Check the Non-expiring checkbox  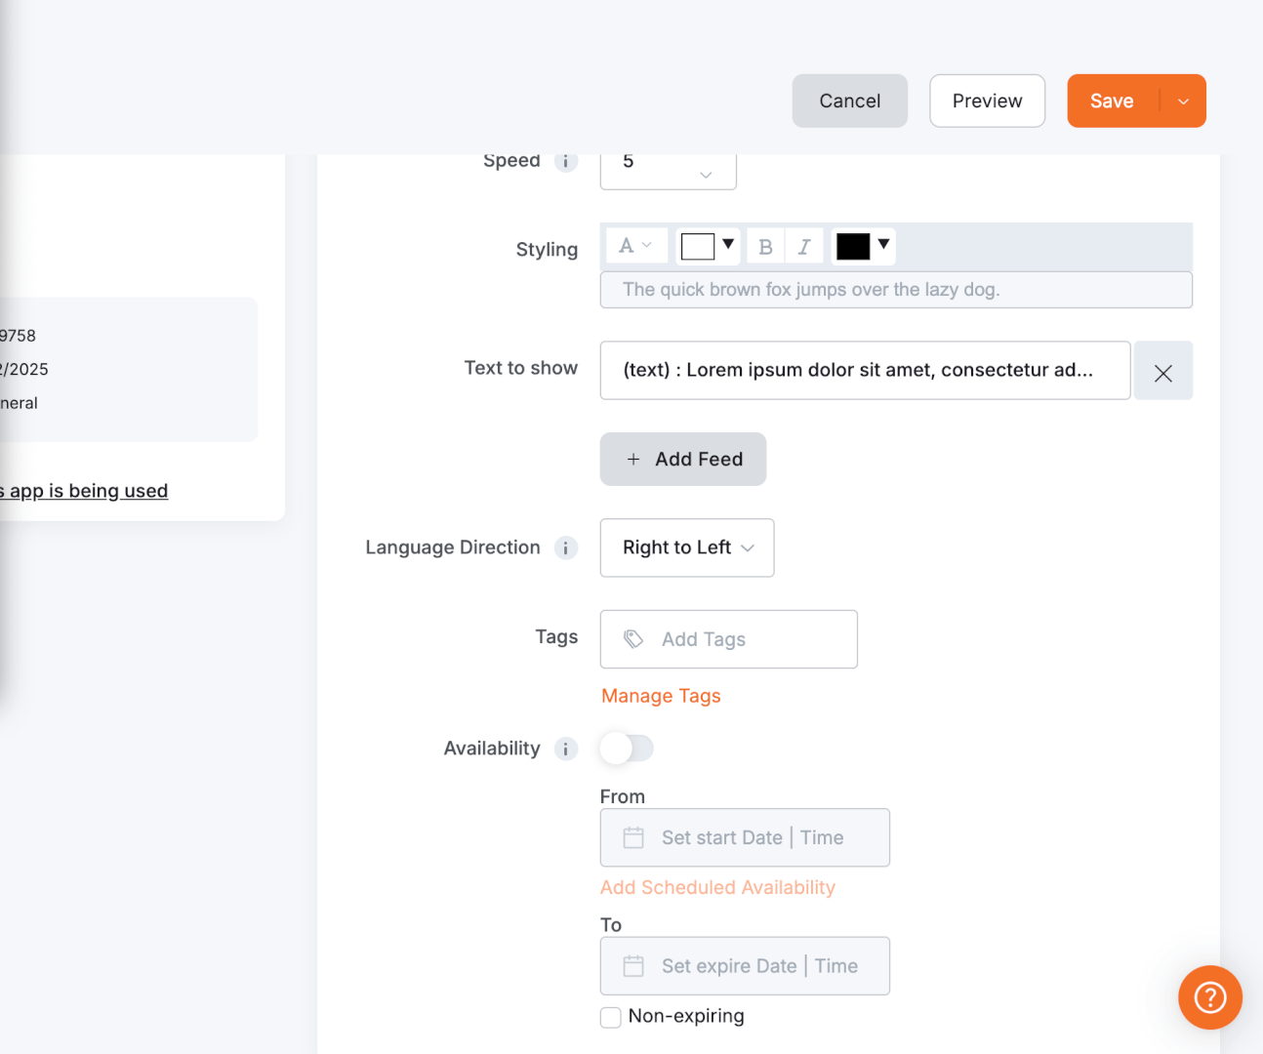click(x=610, y=1017)
